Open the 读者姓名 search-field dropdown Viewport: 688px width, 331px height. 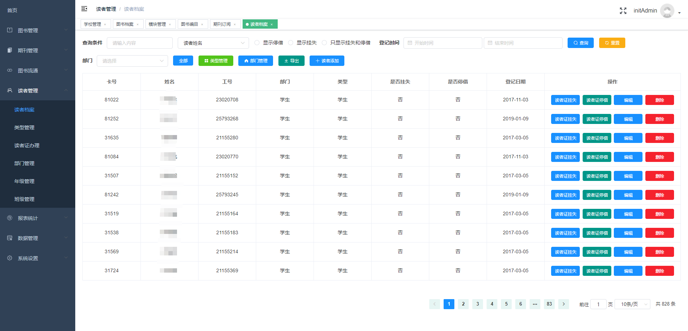pyautogui.click(x=213, y=43)
